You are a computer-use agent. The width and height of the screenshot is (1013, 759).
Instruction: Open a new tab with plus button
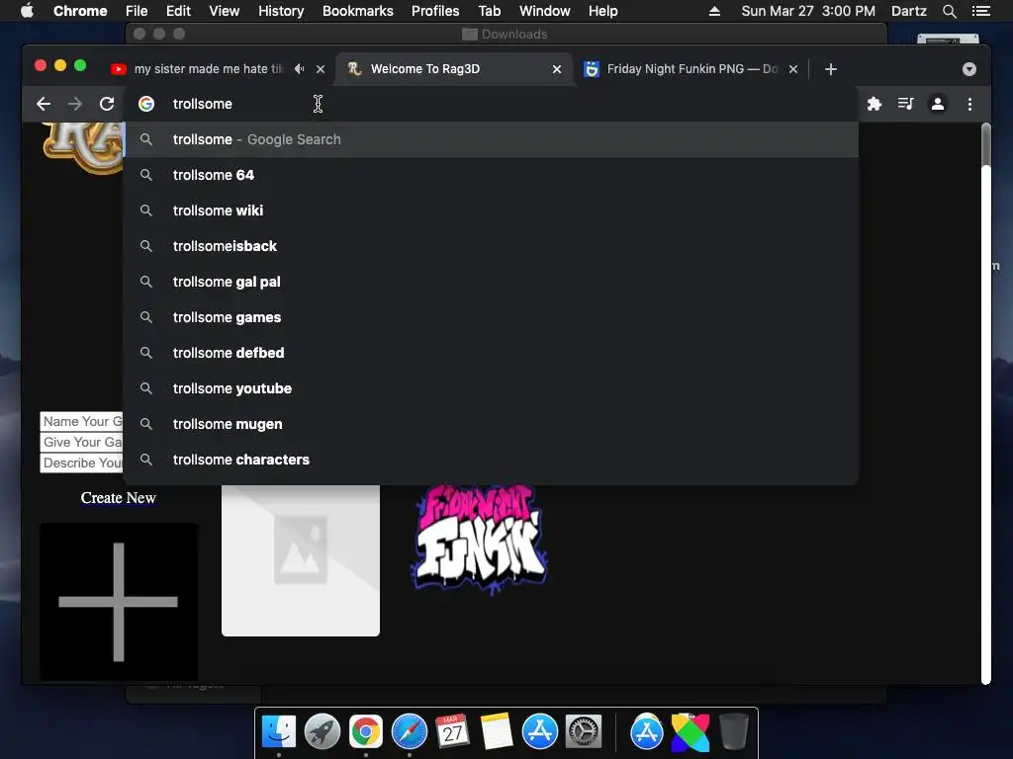831,69
